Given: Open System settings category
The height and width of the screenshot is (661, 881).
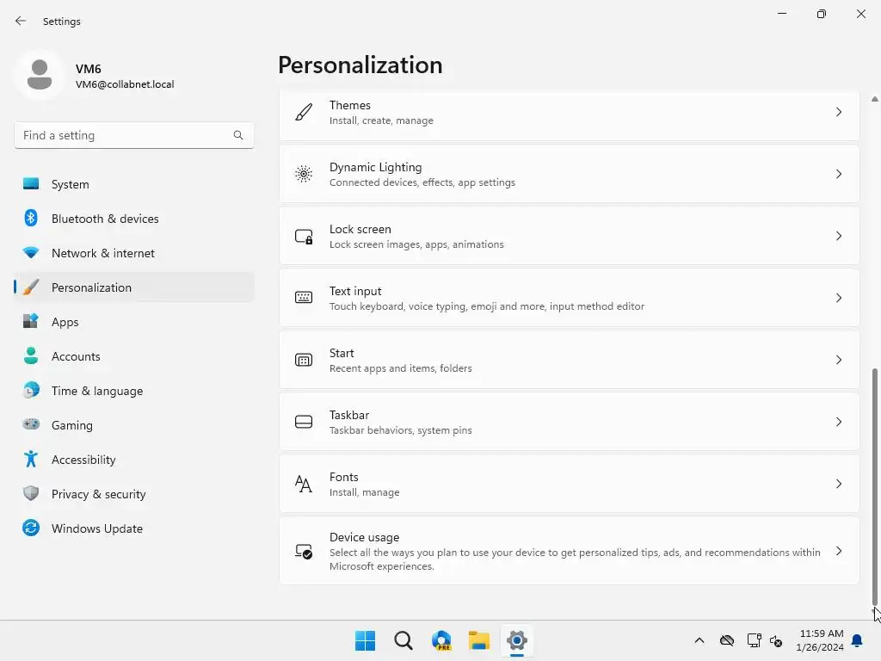Looking at the screenshot, I should 133,184.
